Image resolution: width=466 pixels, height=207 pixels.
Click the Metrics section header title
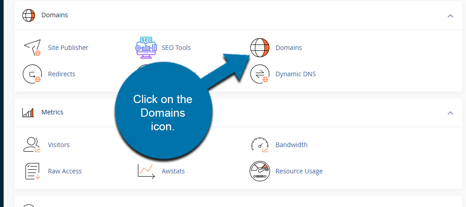pyautogui.click(x=52, y=112)
